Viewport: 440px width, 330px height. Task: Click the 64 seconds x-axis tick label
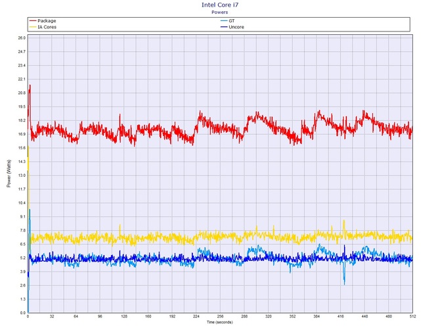tap(76, 316)
